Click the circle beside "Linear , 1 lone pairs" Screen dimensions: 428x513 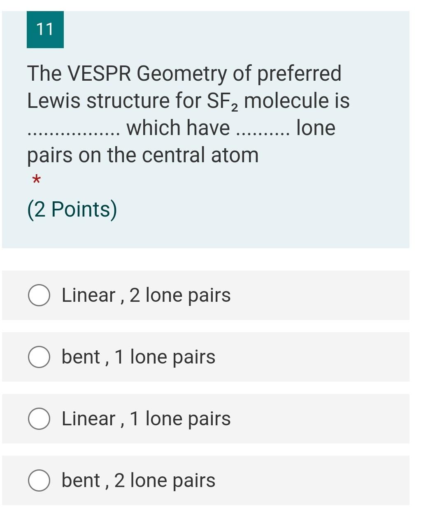pyautogui.click(x=39, y=418)
